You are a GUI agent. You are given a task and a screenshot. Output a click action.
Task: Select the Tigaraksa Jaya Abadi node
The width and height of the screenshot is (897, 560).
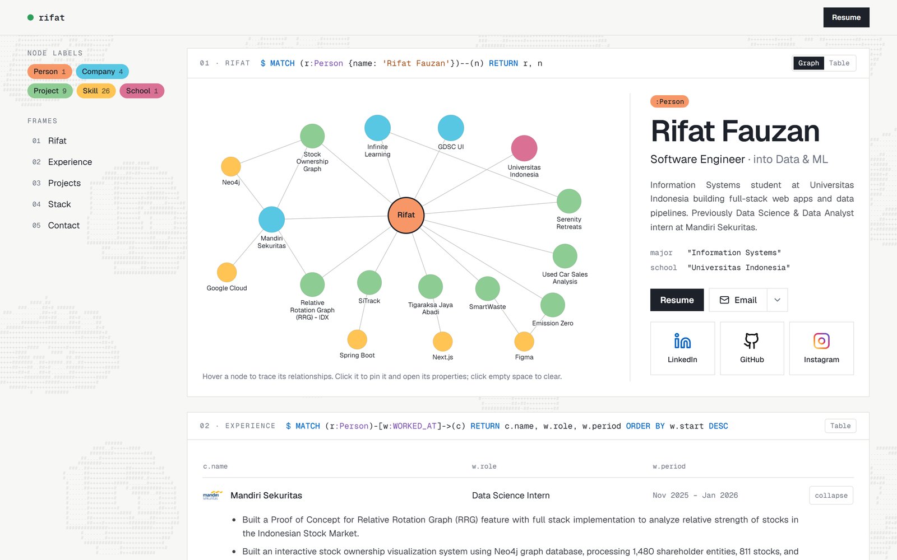tap(431, 287)
